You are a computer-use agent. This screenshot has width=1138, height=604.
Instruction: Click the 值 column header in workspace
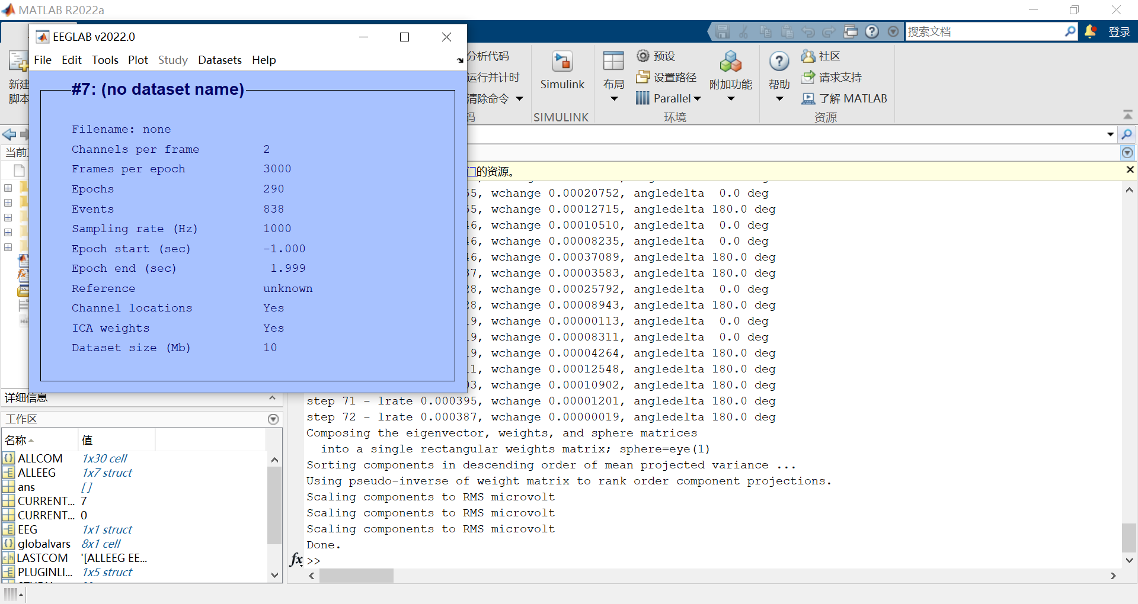(117, 440)
